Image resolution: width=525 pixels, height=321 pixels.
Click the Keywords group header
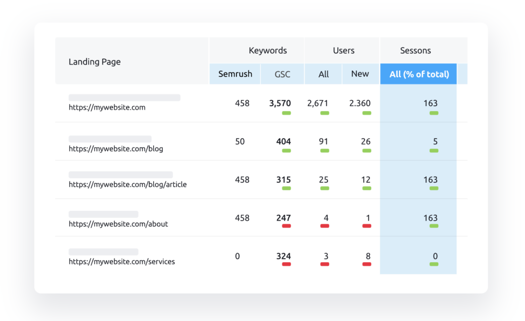268,50
